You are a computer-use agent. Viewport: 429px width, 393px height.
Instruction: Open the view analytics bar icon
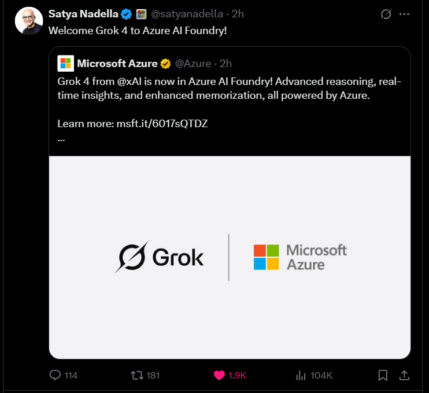(301, 375)
